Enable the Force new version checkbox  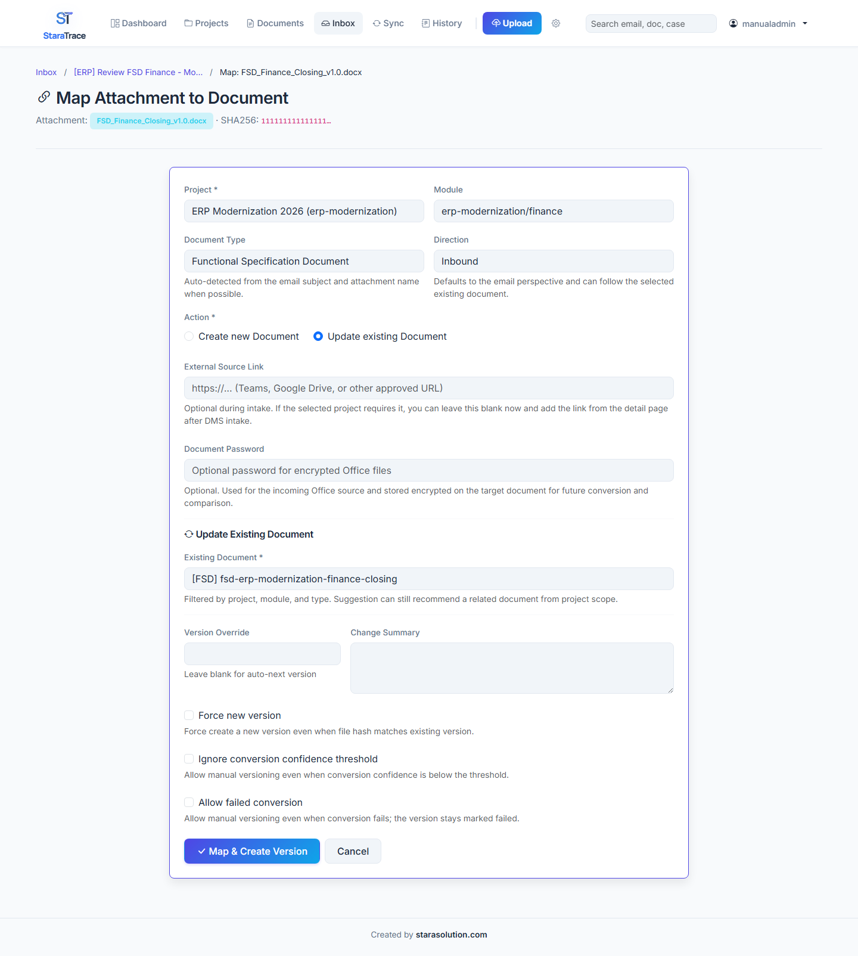tap(189, 715)
